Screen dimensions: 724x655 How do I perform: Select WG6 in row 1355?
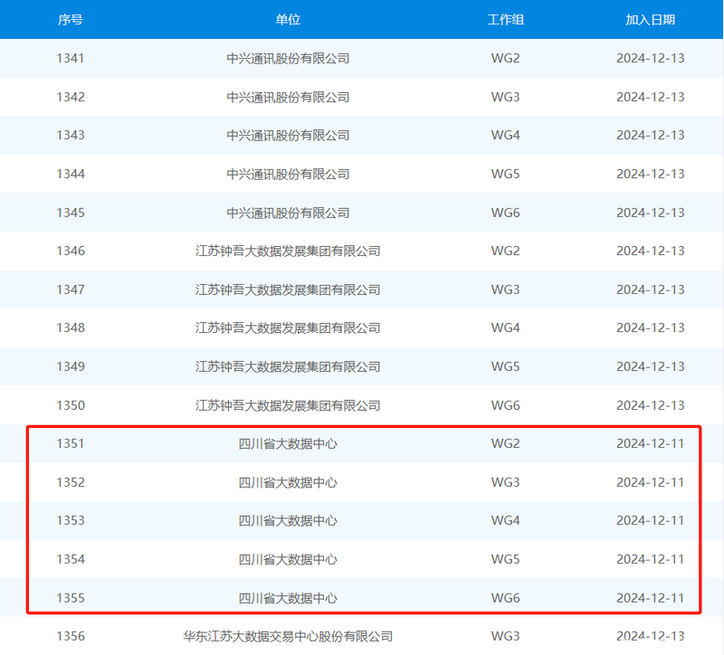(505, 597)
